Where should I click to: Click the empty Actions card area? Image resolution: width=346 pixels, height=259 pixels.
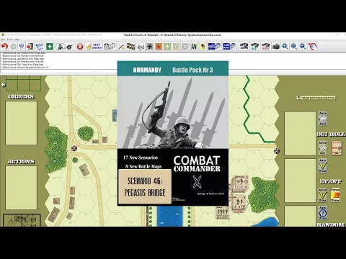pos(22,188)
